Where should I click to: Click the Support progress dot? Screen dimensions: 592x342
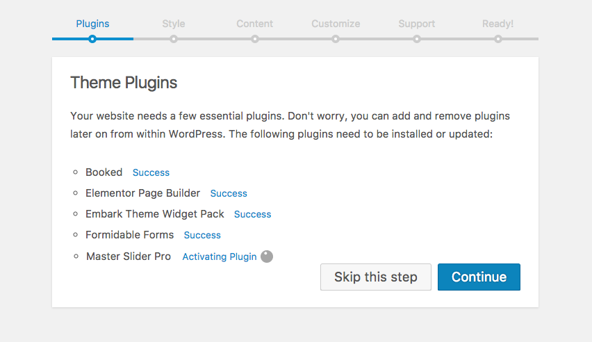coord(417,39)
